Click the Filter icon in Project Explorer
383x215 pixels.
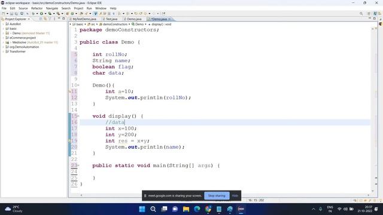(x=50, y=19)
